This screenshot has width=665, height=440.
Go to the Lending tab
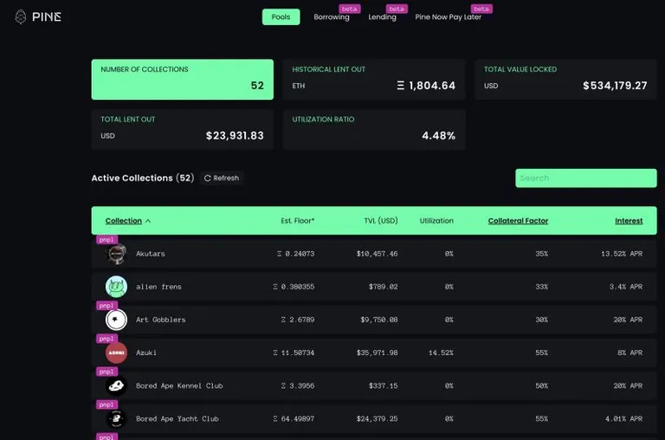(382, 17)
